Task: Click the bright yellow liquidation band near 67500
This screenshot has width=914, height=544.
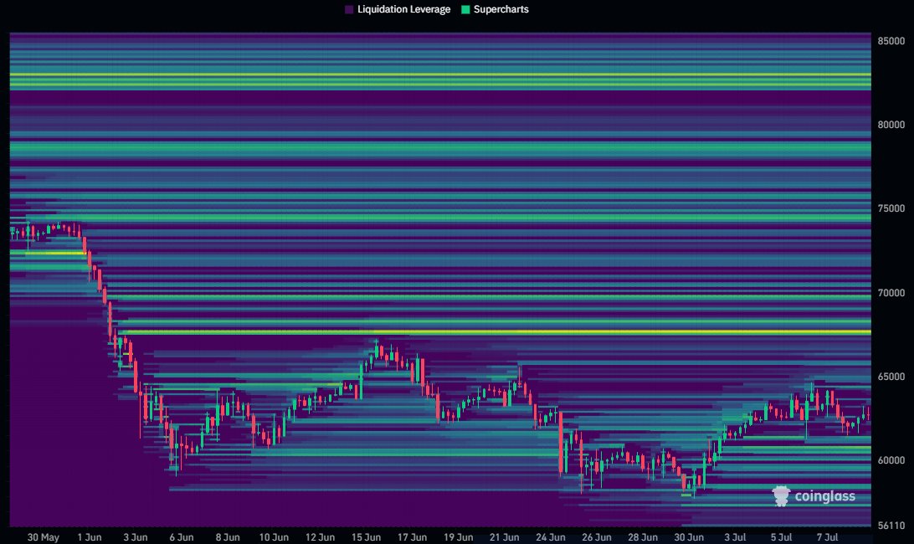Action: pyautogui.click(x=496, y=332)
